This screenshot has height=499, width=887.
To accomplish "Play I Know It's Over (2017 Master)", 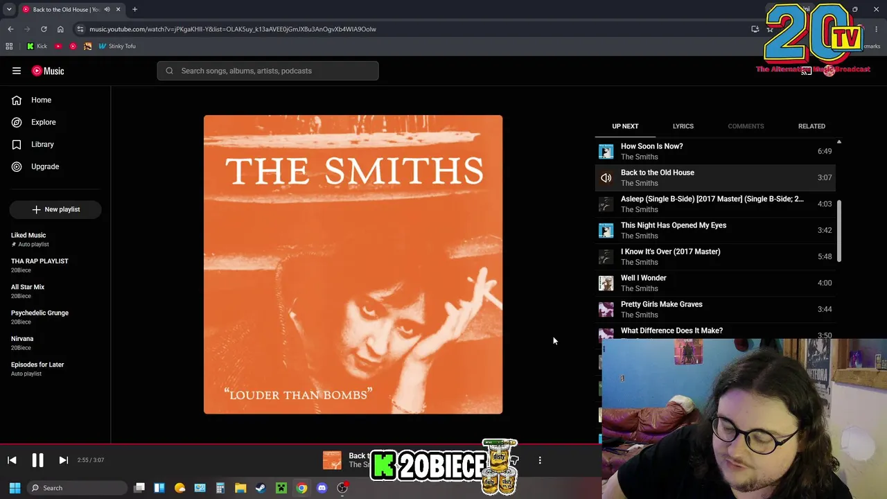I will click(715, 256).
